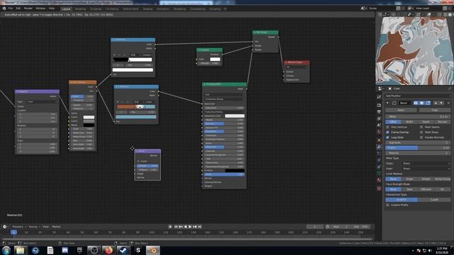The width and height of the screenshot is (454, 255).
Task: Jump to the timeline start frame
Action: pyautogui.click(x=176, y=227)
